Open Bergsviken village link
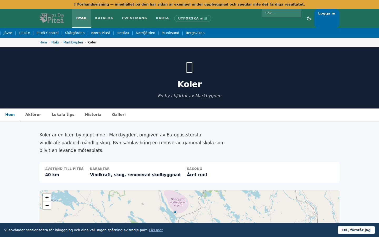Image resolution: width=379 pixels, height=237 pixels. [x=195, y=33]
